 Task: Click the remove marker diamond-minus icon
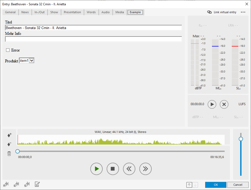tap(9, 144)
